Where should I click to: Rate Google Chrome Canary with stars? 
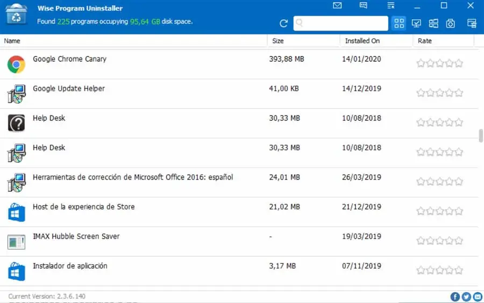[439, 63]
